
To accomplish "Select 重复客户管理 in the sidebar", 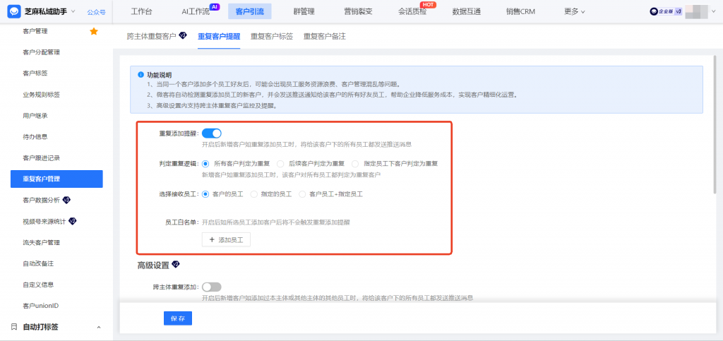I will coord(56,179).
